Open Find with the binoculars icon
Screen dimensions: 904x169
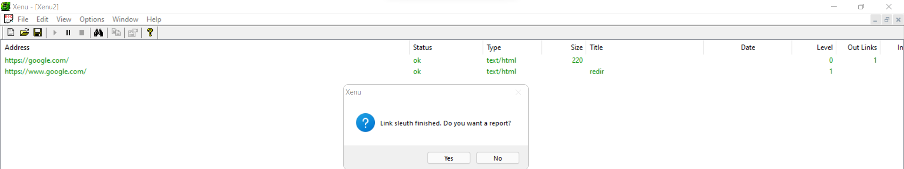(98, 32)
